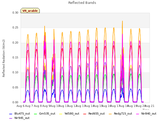Click the 0.10 y-axis tick label

pos(15,73)
